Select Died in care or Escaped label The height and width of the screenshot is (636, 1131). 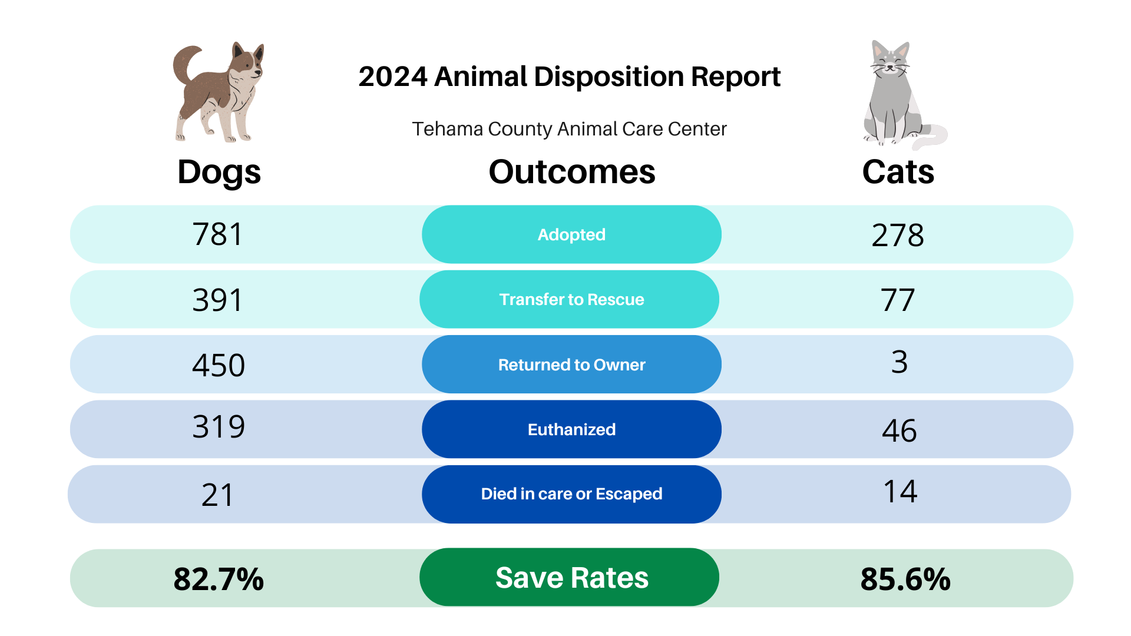(571, 494)
